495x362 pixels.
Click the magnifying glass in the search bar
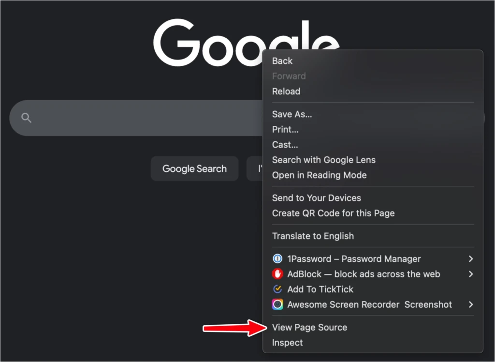coord(26,118)
